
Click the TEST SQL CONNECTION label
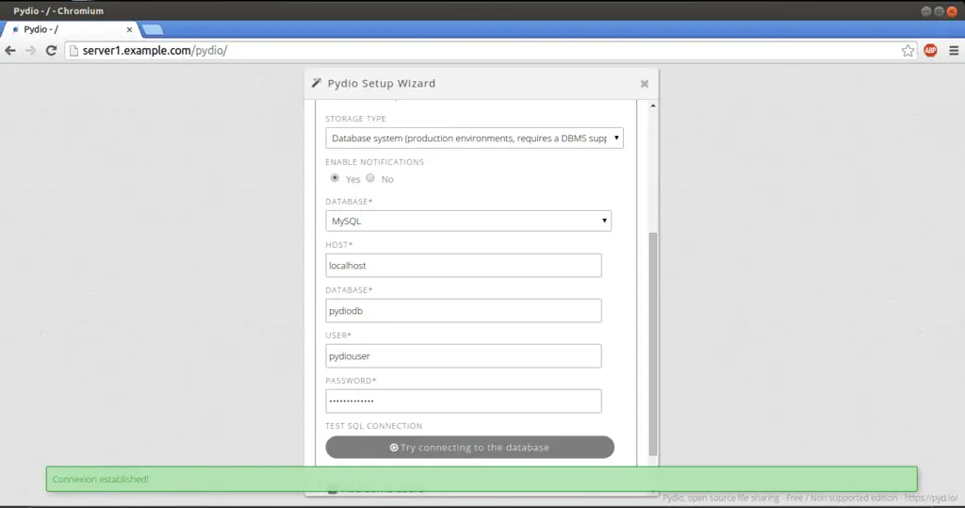(373, 426)
